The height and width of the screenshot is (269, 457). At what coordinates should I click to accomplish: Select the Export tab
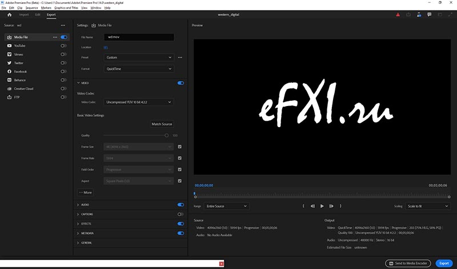[x=51, y=15]
